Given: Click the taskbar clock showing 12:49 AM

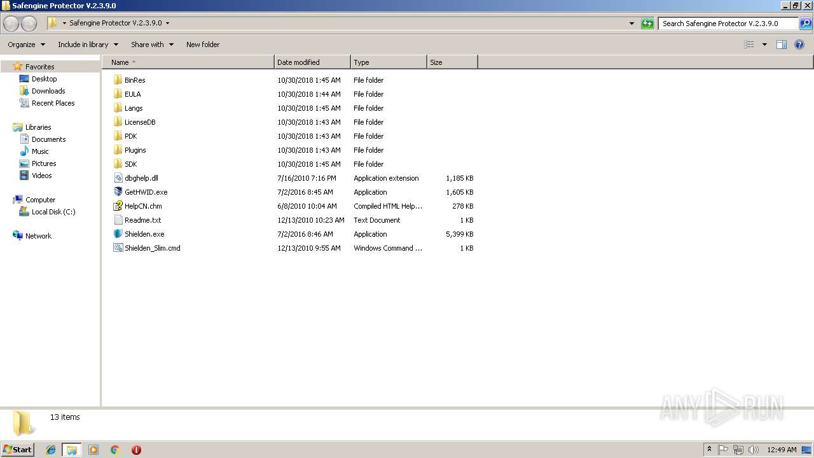Looking at the screenshot, I should 782,450.
